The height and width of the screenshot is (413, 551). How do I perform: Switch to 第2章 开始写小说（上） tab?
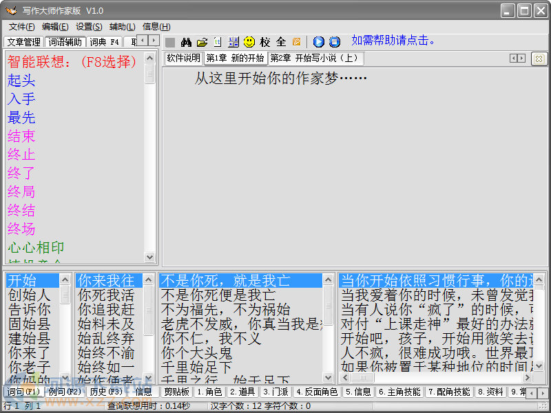pos(315,59)
